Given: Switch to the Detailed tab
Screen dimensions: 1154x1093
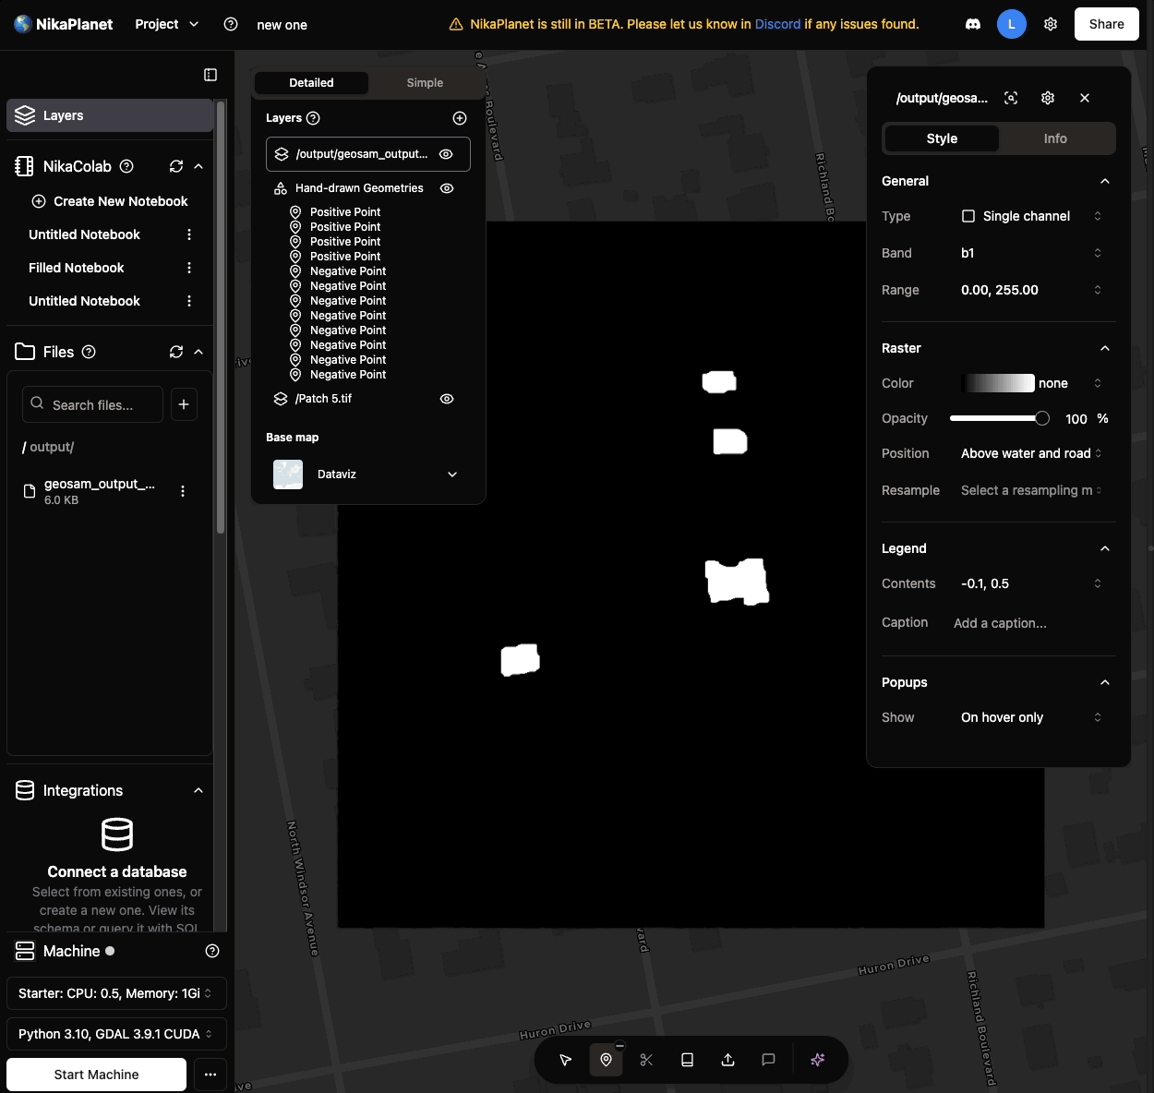Looking at the screenshot, I should [311, 83].
